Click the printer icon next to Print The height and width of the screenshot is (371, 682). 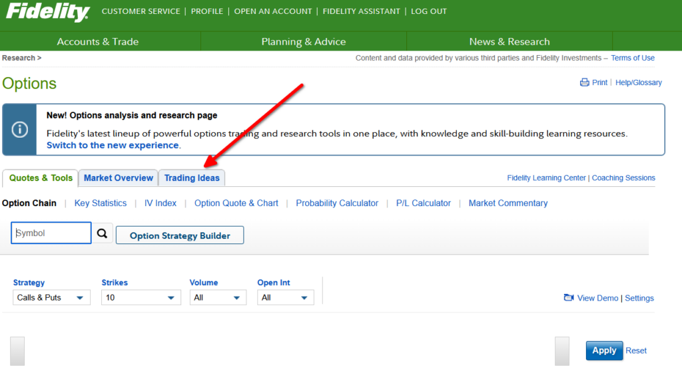pyautogui.click(x=584, y=82)
